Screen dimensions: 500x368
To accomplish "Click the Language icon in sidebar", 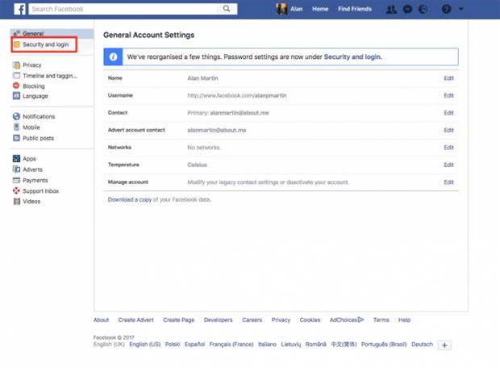I will click(x=16, y=96).
